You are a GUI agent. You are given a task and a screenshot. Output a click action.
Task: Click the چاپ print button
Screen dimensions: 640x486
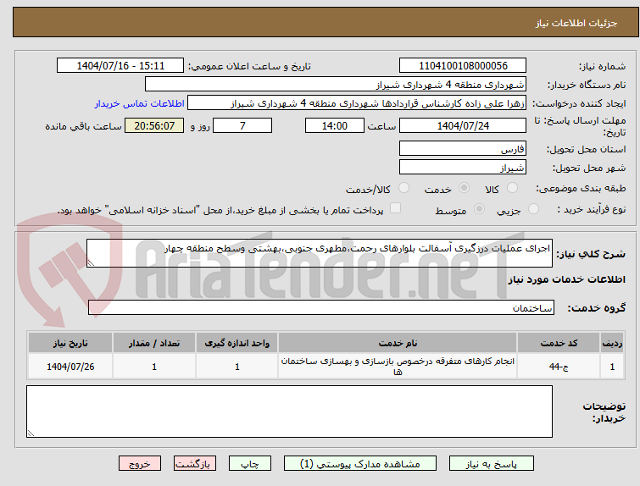coord(250,464)
